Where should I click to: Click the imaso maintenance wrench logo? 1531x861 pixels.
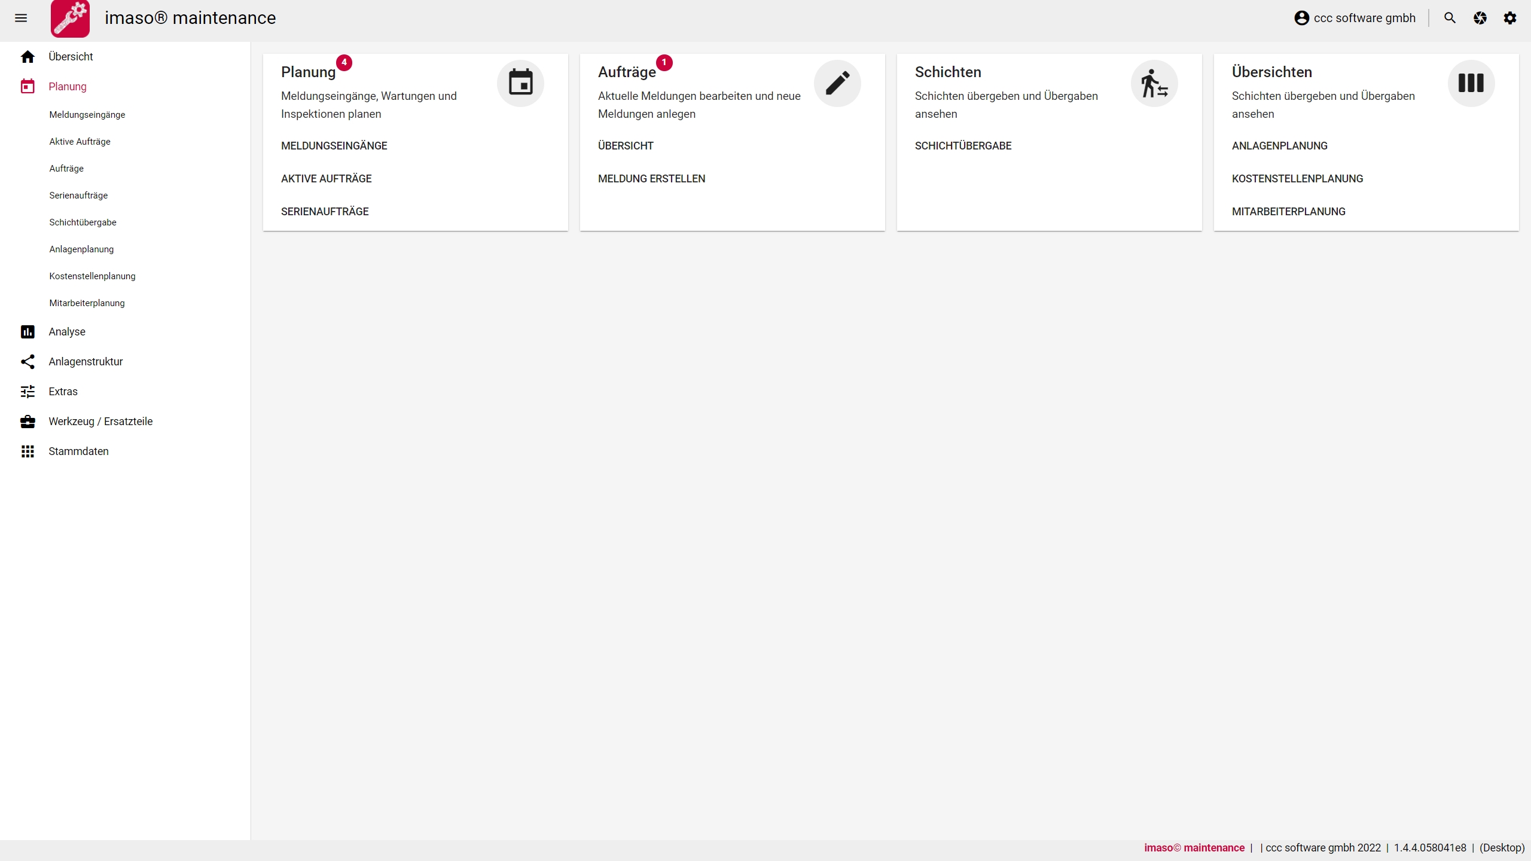pos(71,19)
